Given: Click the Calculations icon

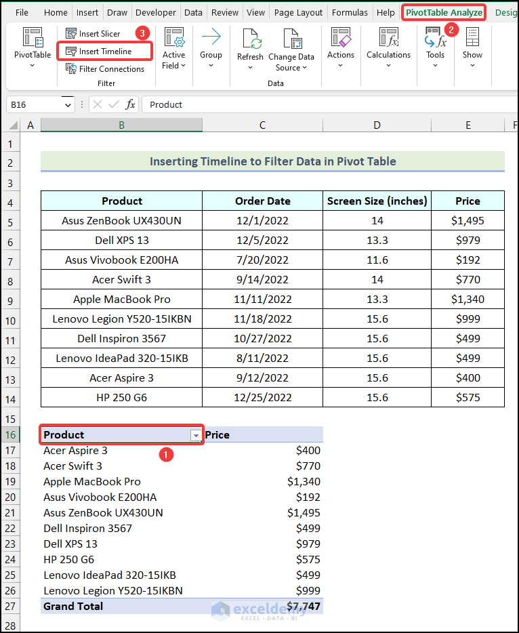Looking at the screenshot, I should click(x=388, y=38).
